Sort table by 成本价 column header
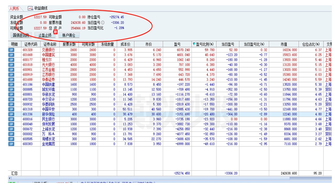The height and width of the screenshot is (188, 335). click(126, 44)
